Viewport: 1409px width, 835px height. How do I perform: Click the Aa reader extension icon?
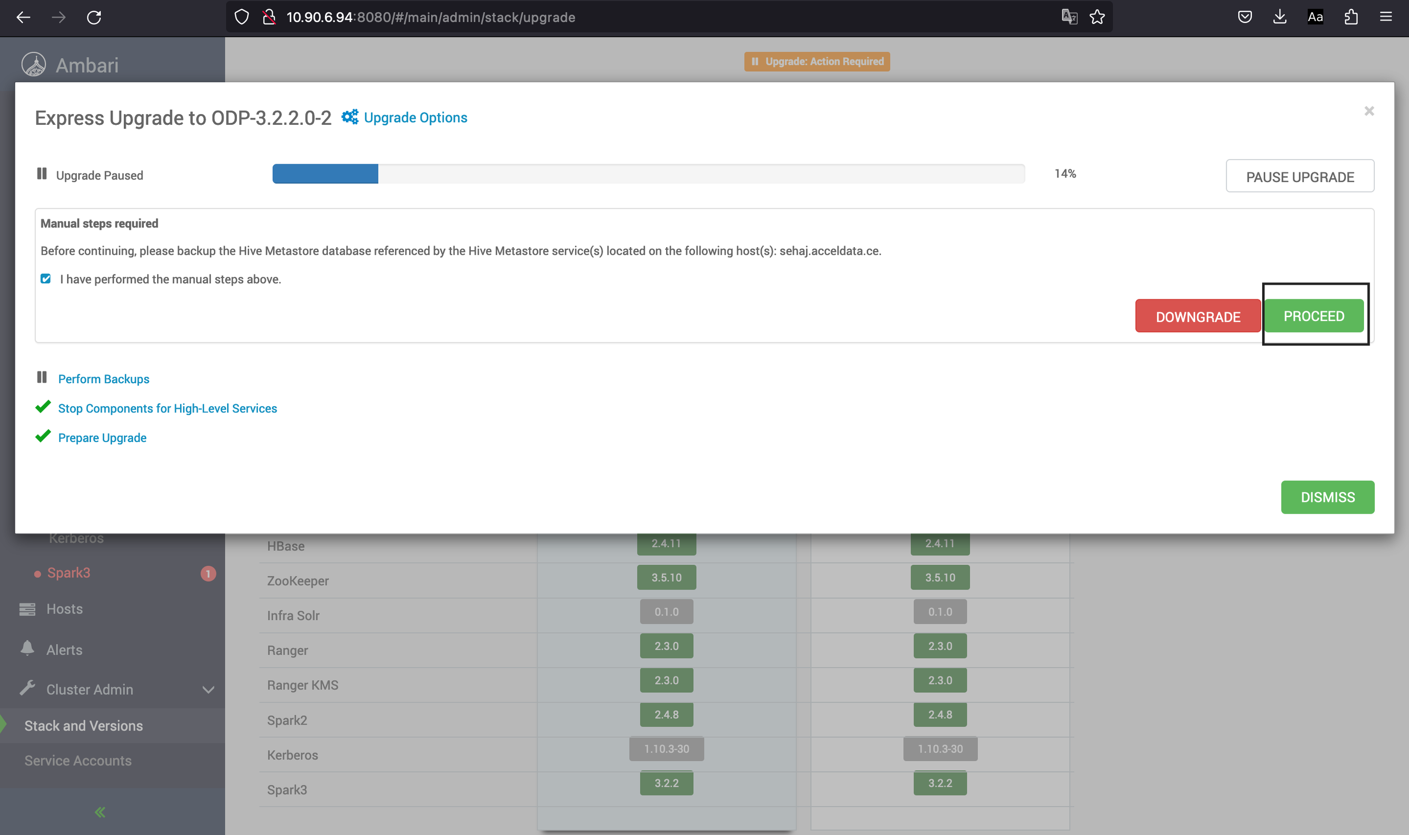click(x=1315, y=17)
